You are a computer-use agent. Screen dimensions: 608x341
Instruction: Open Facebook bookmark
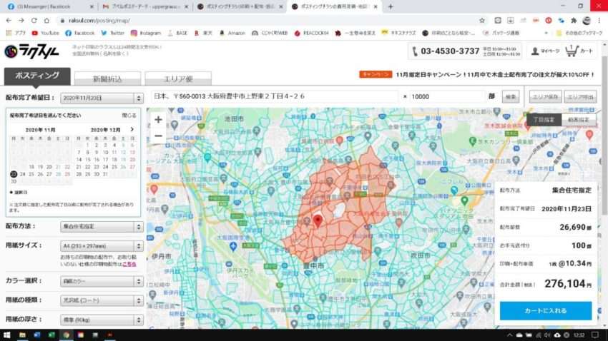tap(80, 34)
